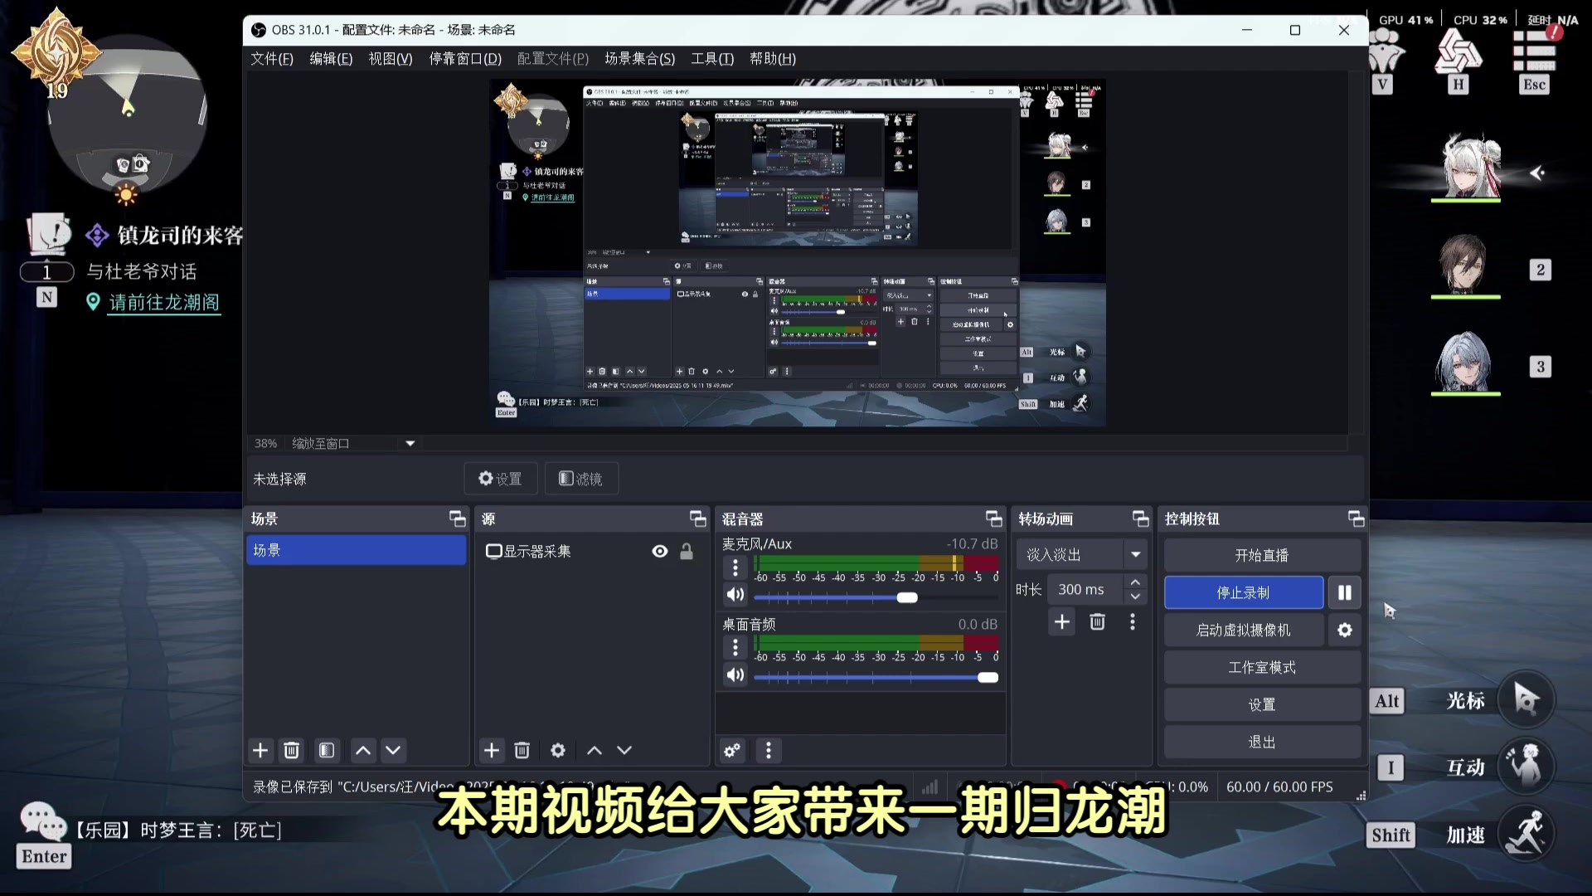Select 显示器采集 source row
Viewport: 1592px width, 896px height.
pos(592,552)
